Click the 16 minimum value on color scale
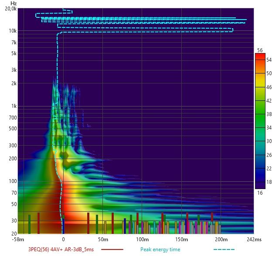 coord(260,193)
